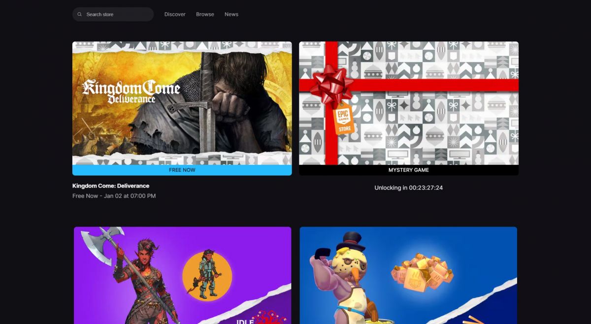Open the Browse tab
The height and width of the screenshot is (324, 591).
tap(205, 14)
